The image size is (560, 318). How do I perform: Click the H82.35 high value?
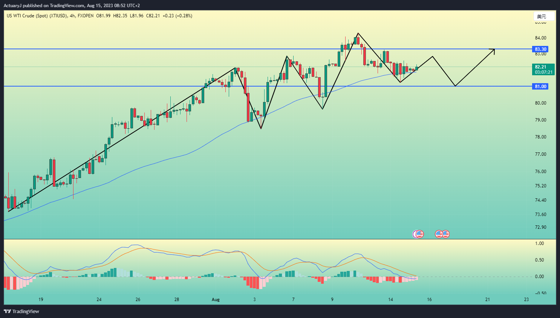pyautogui.click(x=120, y=16)
